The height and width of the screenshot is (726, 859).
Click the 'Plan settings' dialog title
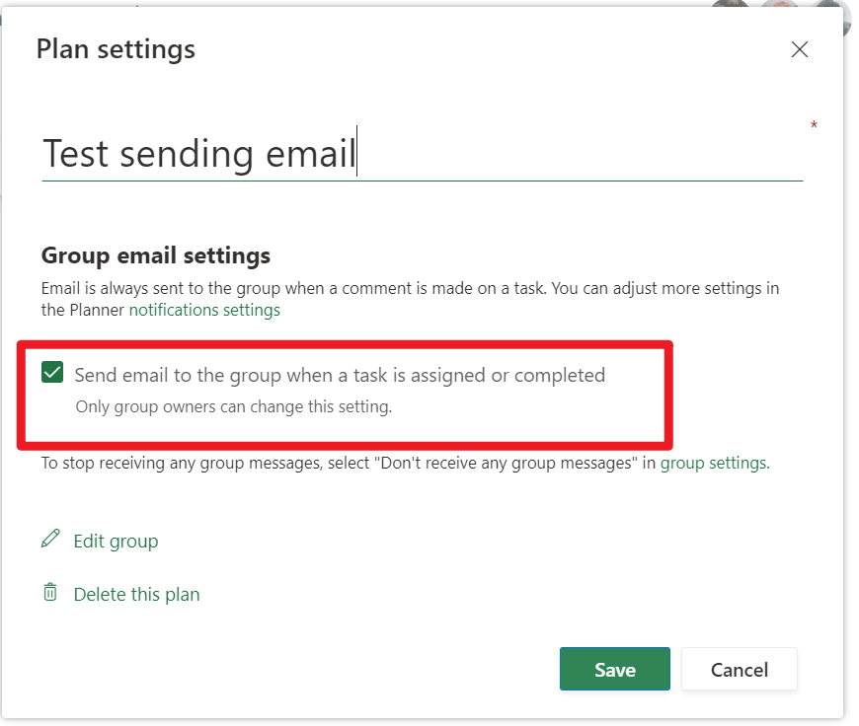click(x=116, y=49)
